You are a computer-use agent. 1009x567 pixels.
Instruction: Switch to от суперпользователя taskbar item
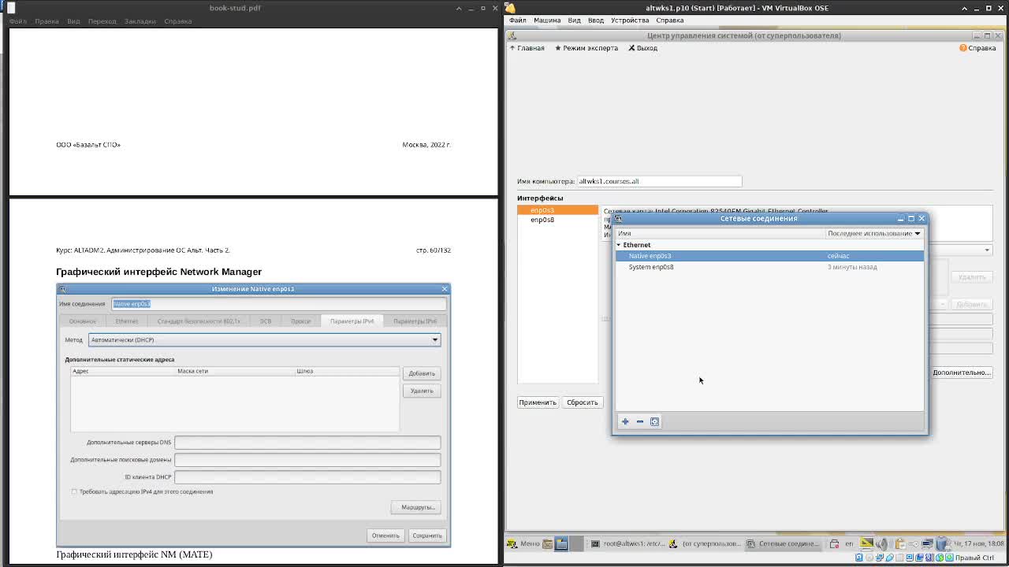pyautogui.click(x=706, y=543)
